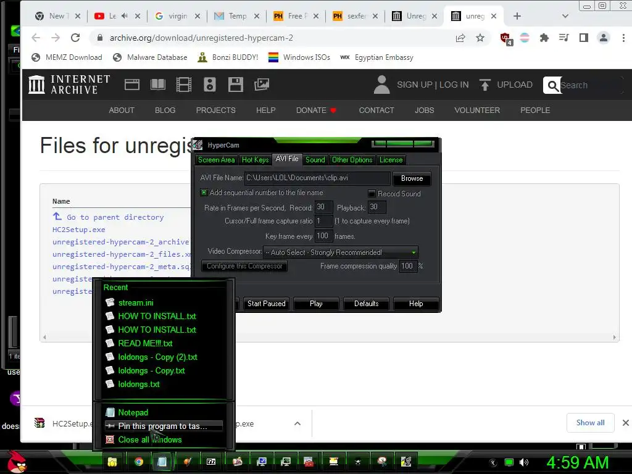Click Play button in HyperCam
This screenshot has width=632, height=474.
[x=316, y=304]
